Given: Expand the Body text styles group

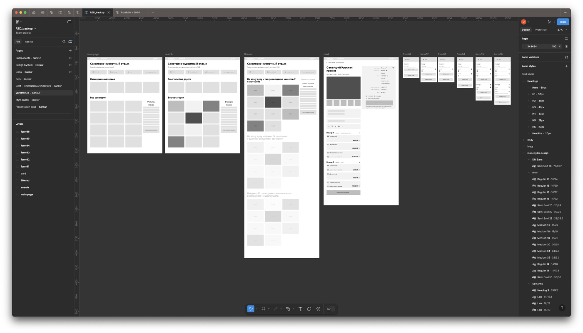Looking at the screenshot, I should (x=524, y=140).
